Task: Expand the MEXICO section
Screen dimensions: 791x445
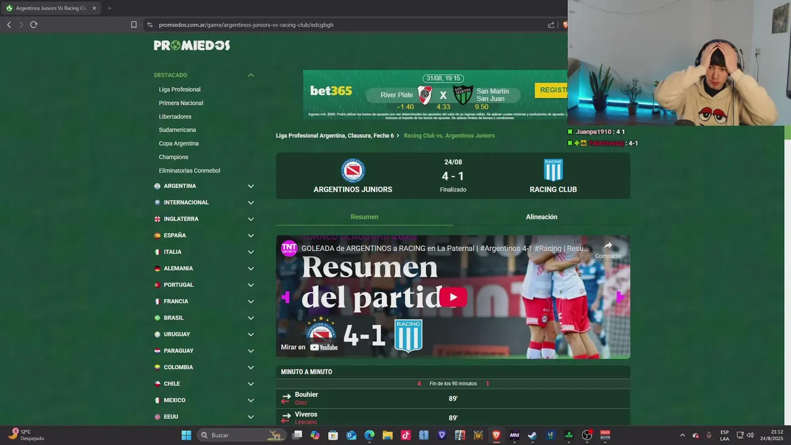Action: tap(251, 400)
